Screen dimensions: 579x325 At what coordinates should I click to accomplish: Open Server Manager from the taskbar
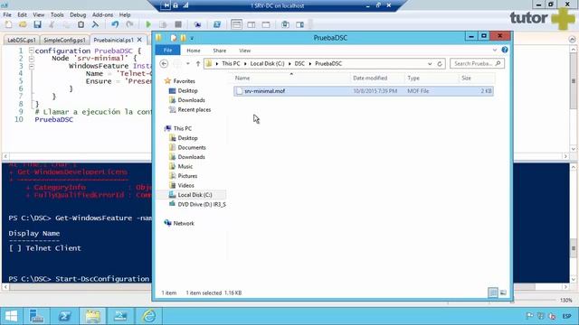pyautogui.click(x=36, y=316)
